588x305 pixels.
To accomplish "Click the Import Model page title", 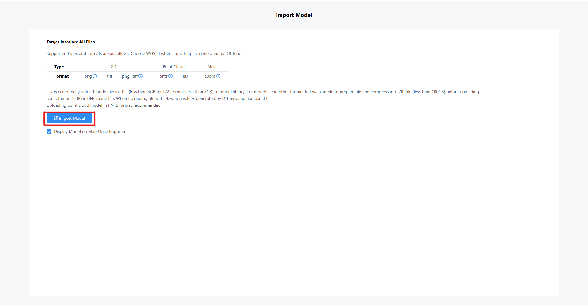I will tap(294, 15).
